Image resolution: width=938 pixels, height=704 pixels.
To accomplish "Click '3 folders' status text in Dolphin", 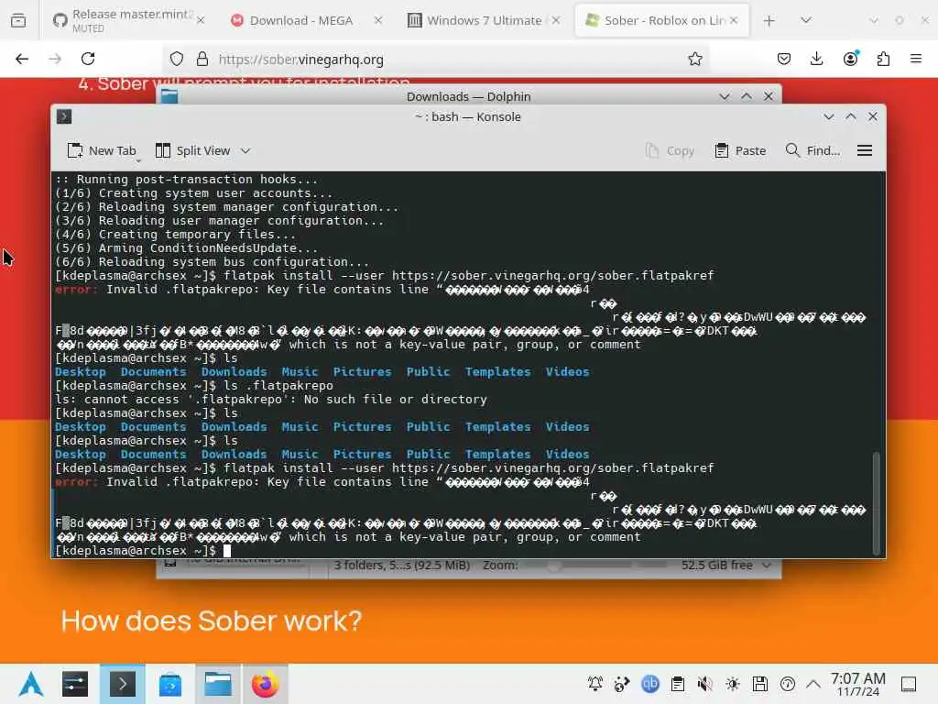I will click(x=402, y=565).
